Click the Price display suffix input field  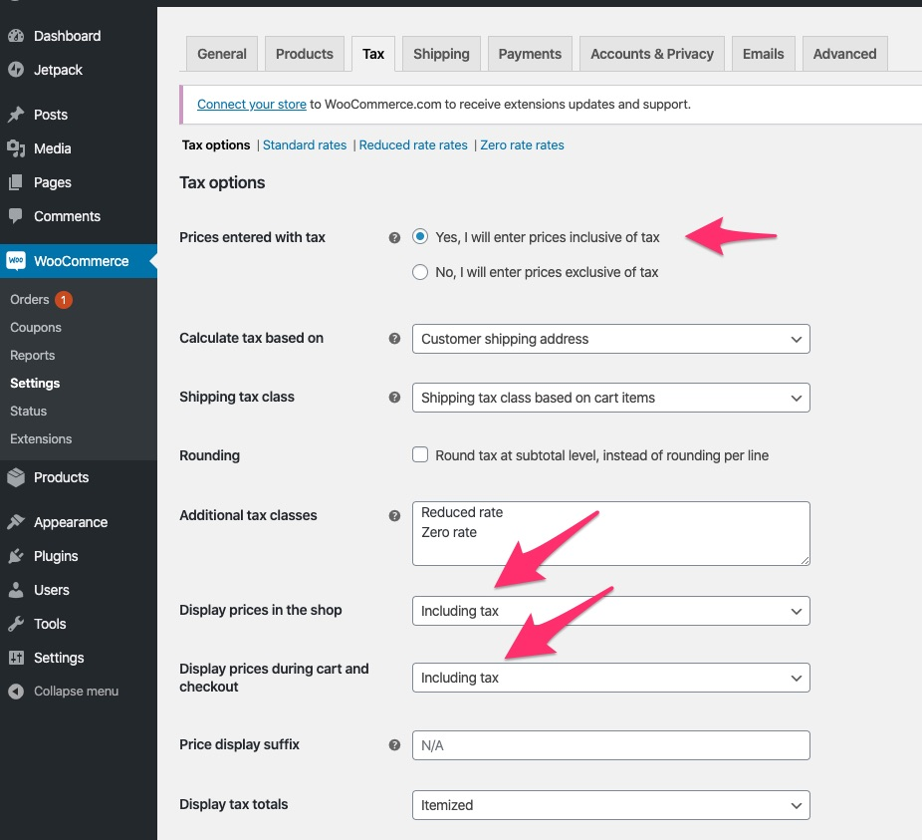pyautogui.click(x=611, y=745)
